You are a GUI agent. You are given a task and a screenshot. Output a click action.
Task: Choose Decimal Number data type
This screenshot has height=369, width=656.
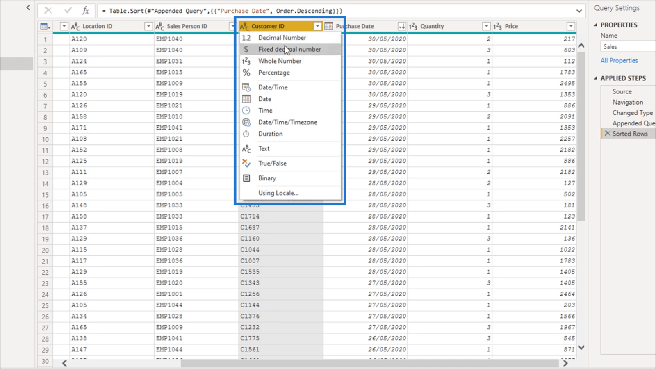tap(290, 38)
